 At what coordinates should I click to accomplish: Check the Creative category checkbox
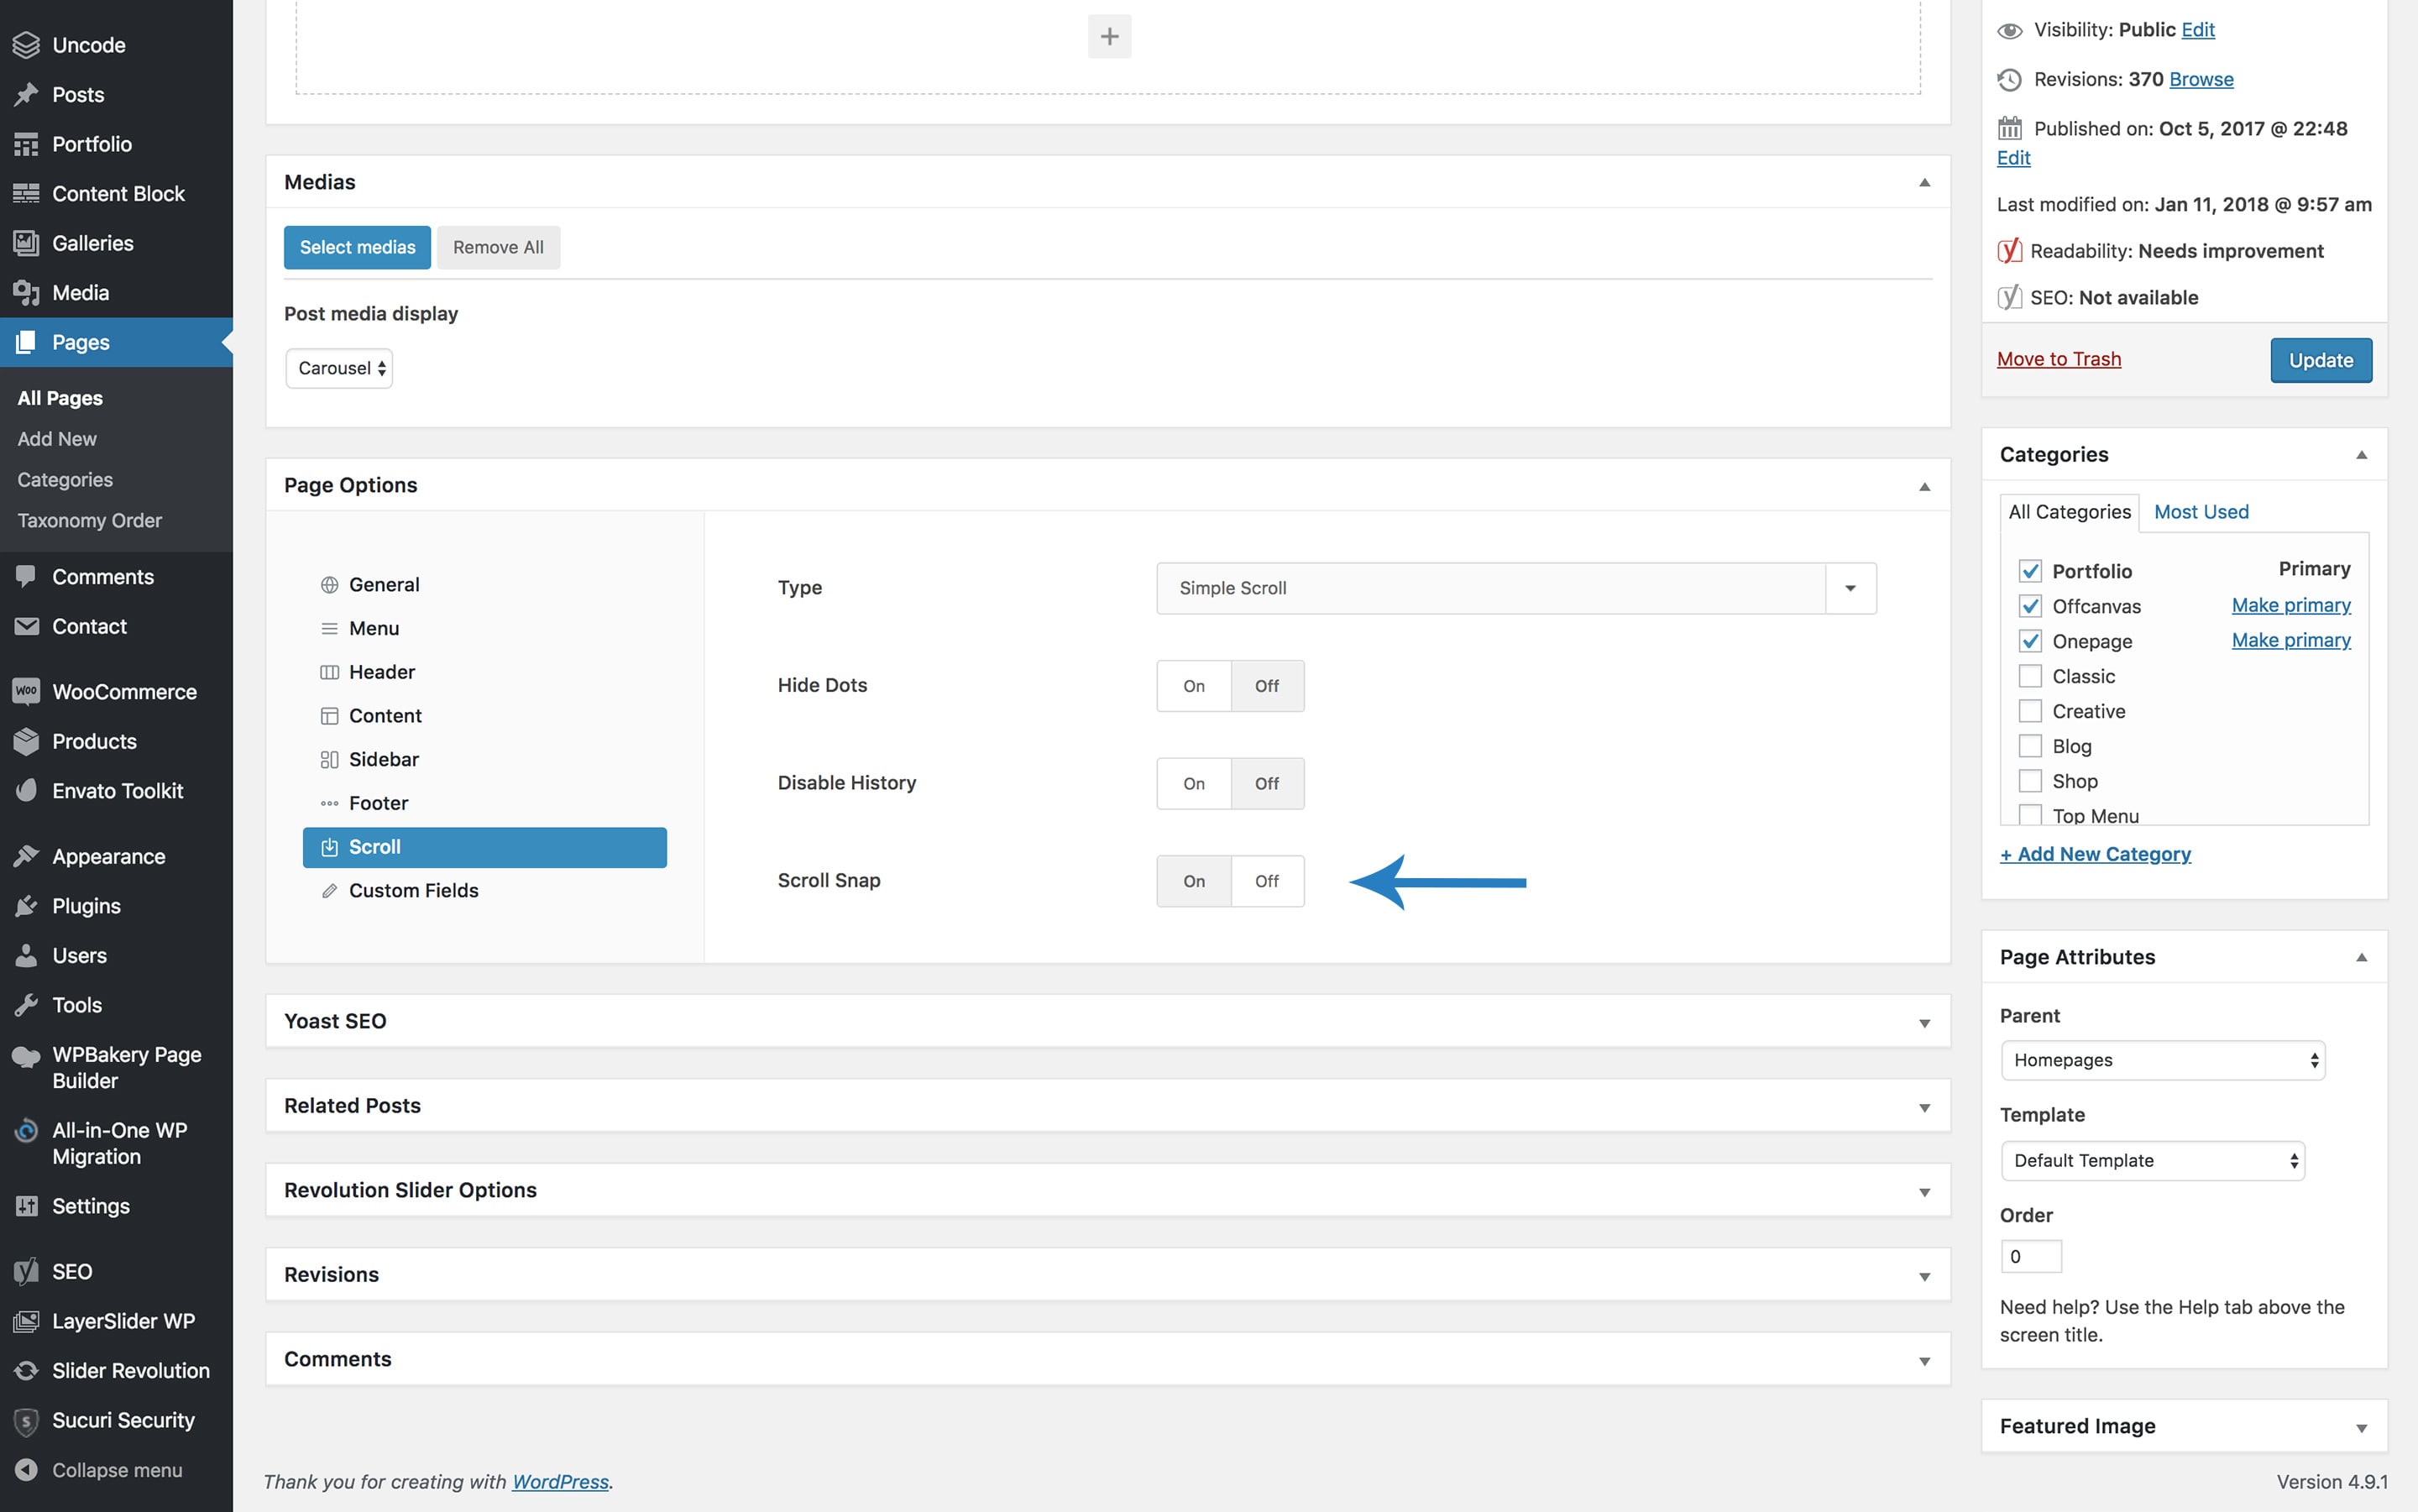coord(2030,711)
